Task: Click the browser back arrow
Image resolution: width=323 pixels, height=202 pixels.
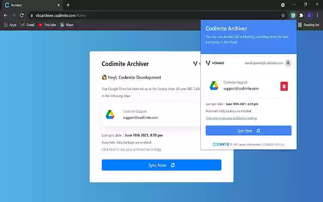Action: (6, 16)
